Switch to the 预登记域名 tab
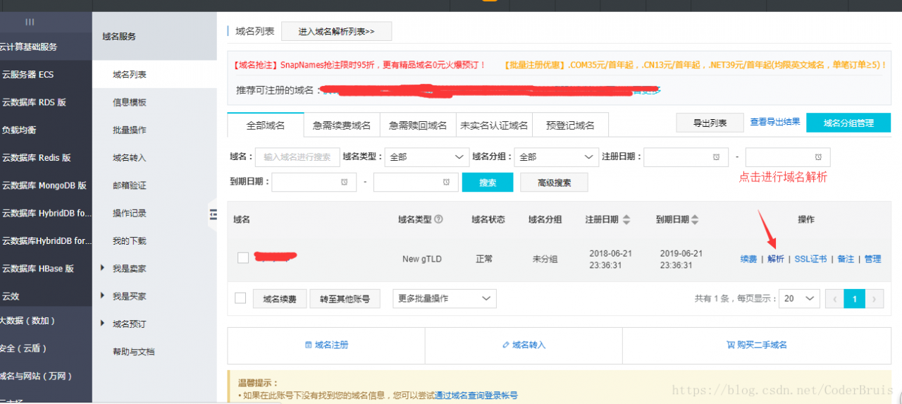This screenshot has width=902, height=404. pyautogui.click(x=570, y=126)
